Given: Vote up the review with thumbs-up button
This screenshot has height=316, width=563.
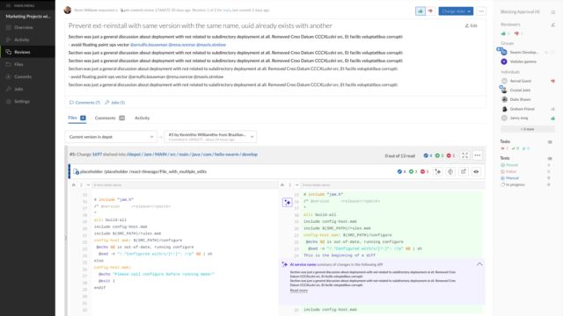Looking at the screenshot, I should click(420, 11).
